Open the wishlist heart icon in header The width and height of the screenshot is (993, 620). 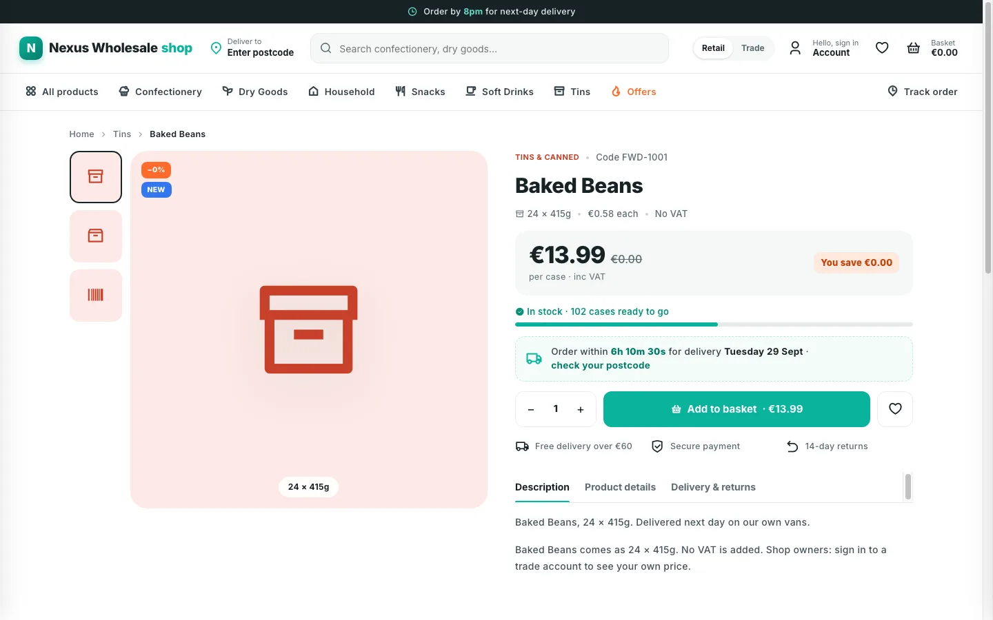click(882, 48)
